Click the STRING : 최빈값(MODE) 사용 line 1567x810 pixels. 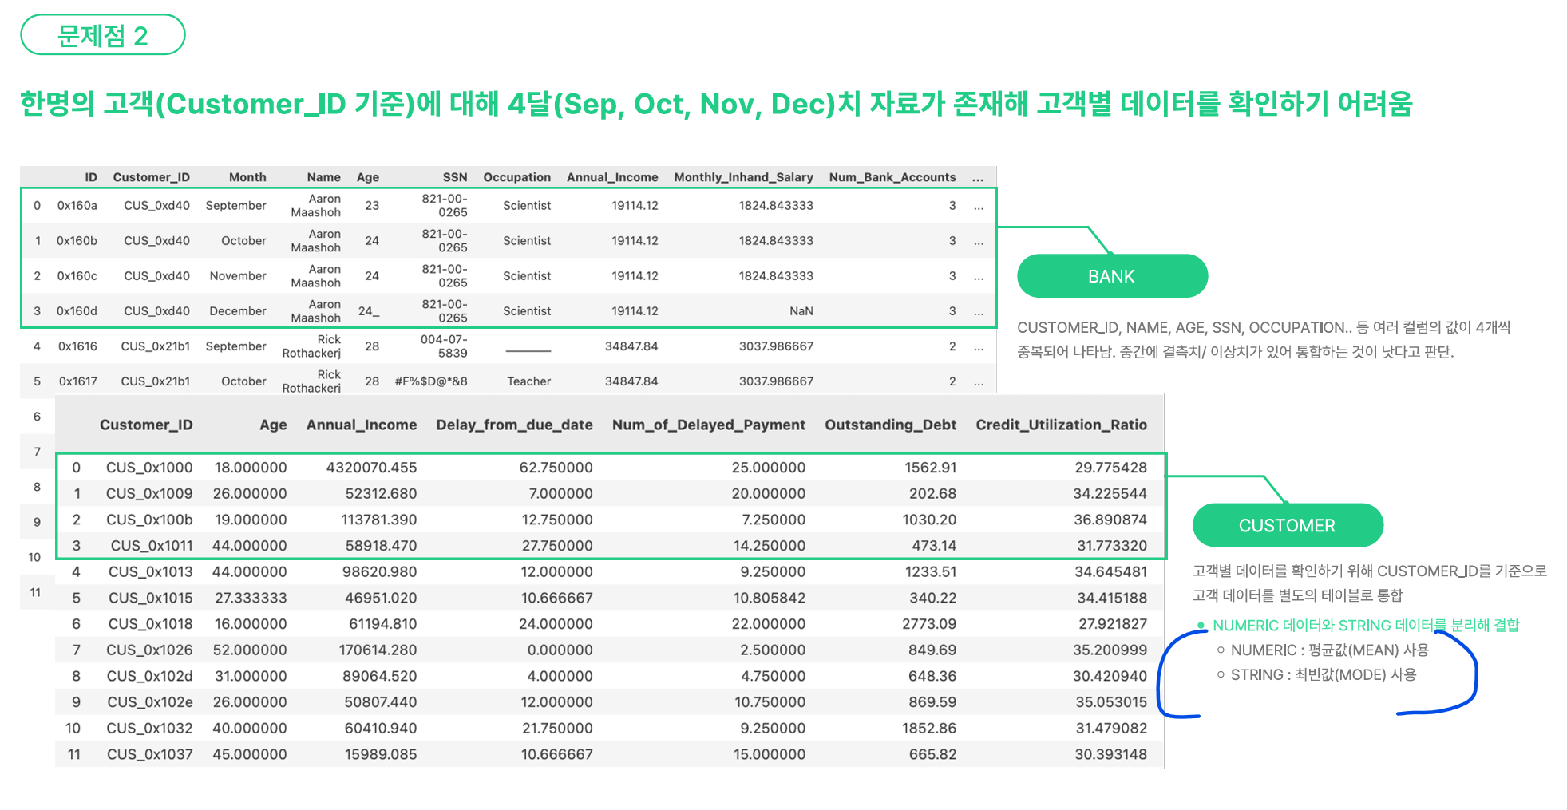pyautogui.click(x=1323, y=675)
